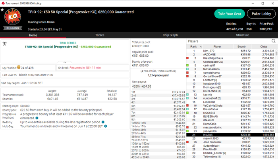Viewport: 278px width, 159px height.
Task: Go to Poker Lobby
Action: tap(261, 14)
